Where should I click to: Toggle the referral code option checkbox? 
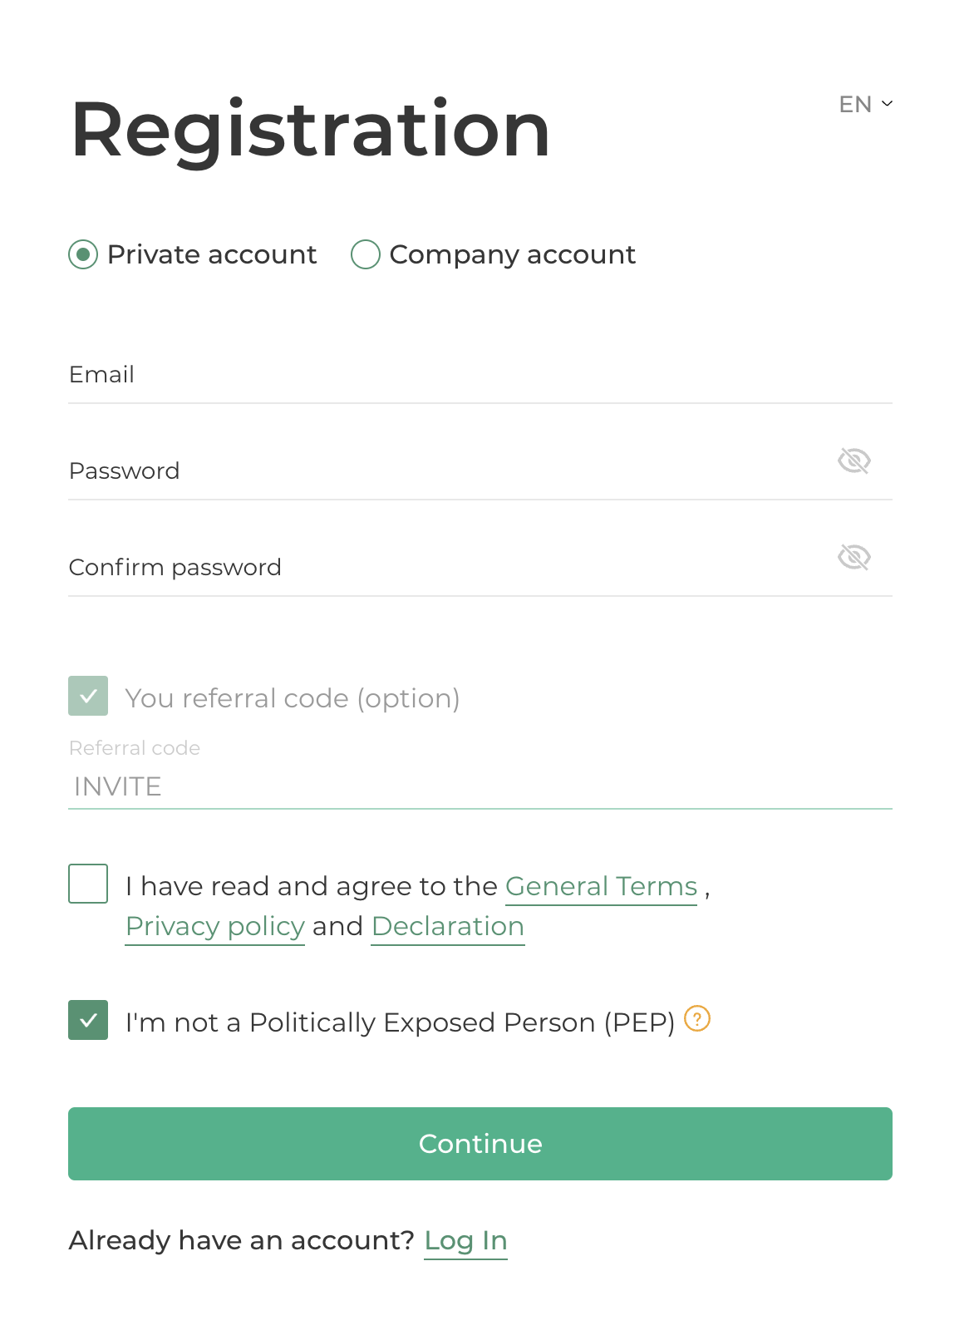88,697
